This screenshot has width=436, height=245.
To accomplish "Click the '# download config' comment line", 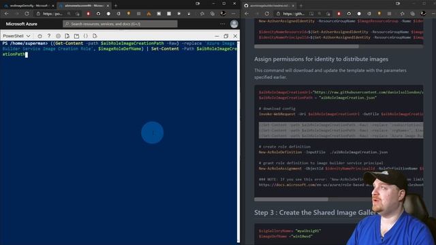I will click(277, 109).
